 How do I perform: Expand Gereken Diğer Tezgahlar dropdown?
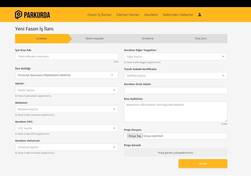[x=175, y=57]
